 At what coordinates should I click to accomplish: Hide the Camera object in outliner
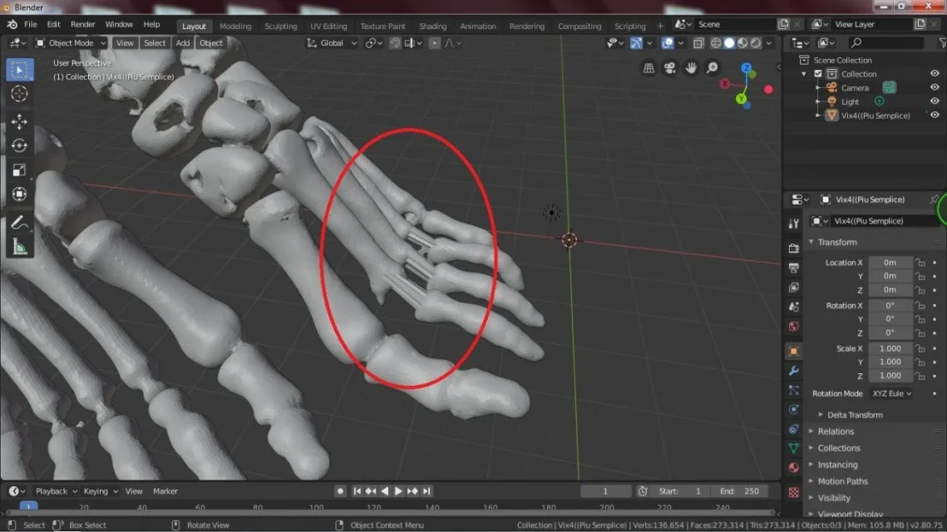tap(935, 87)
